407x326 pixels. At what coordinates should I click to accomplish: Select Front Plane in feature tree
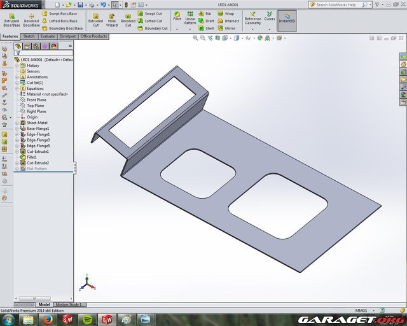tap(36, 100)
